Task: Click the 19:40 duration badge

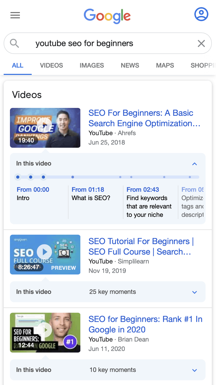Action: 26,140
